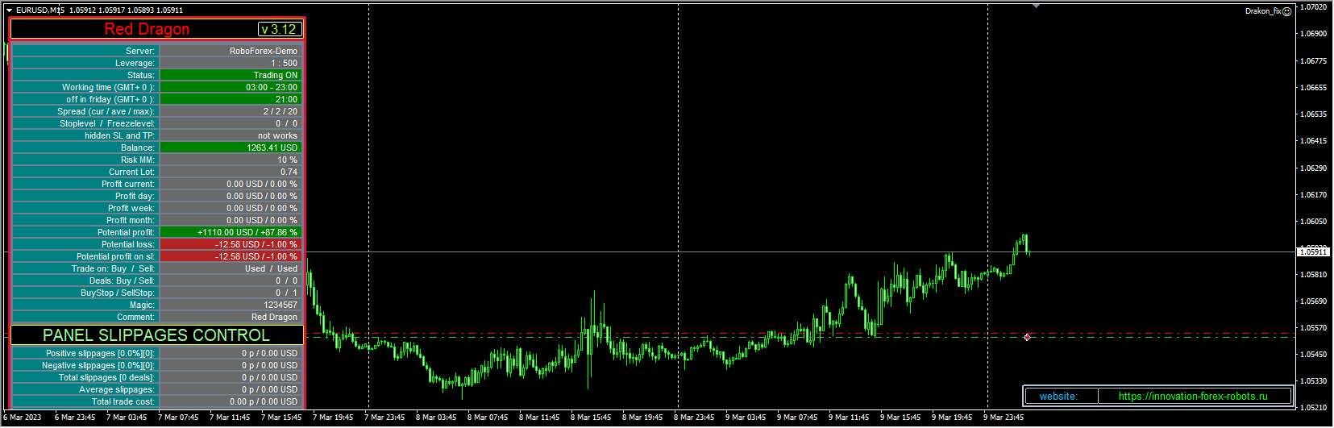Click the EURUSD,M15 chart title text
Screen dimensions: 1334x428
pos(40,10)
